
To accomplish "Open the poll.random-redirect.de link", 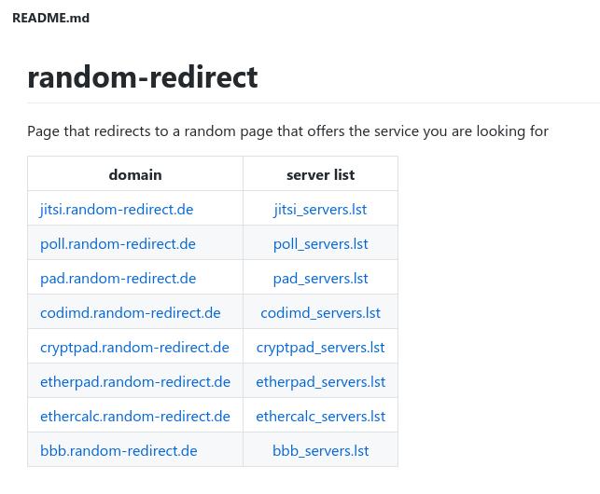I will (x=118, y=244).
